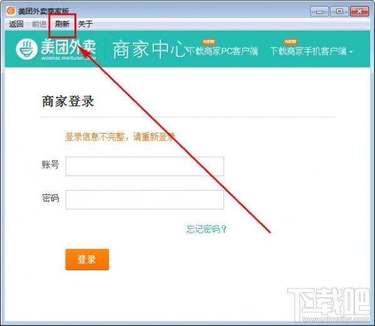Click the orange 登录 button
This screenshot has height=326, width=375.
[87, 260]
